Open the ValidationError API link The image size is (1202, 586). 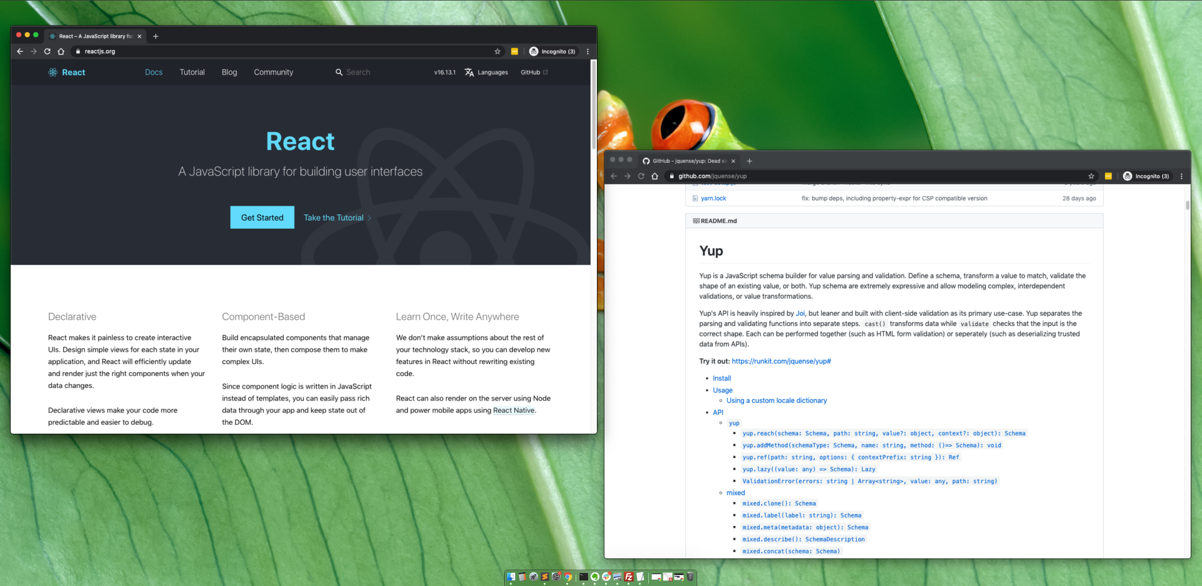tap(869, 481)
